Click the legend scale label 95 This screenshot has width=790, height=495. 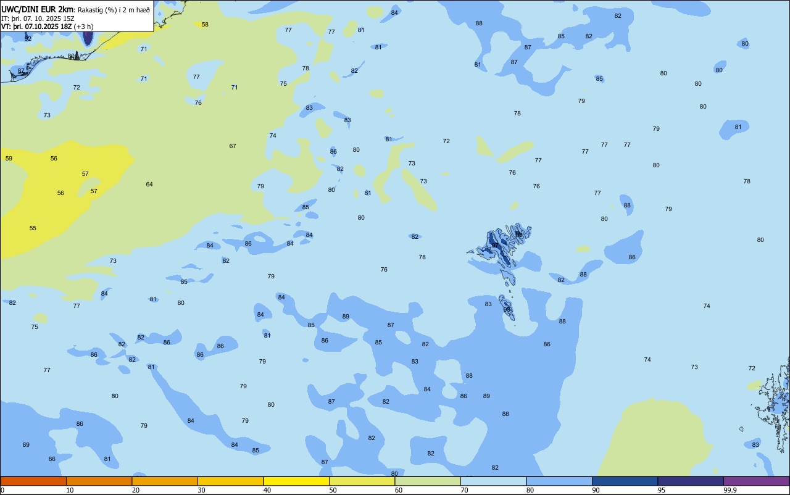(662, 490)
